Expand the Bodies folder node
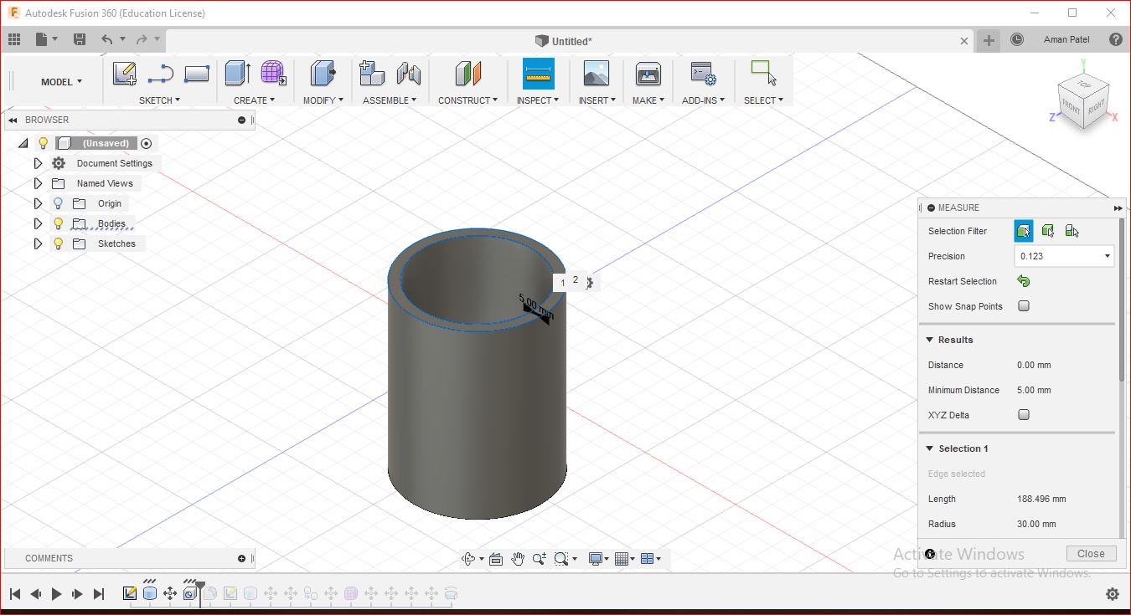This screenshot has height=615, width=1131. [x=38, y=223]
